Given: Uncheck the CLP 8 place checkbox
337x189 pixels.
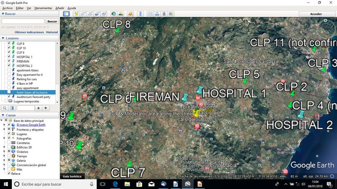Looking at the screenshot, I should pos(9,43).
